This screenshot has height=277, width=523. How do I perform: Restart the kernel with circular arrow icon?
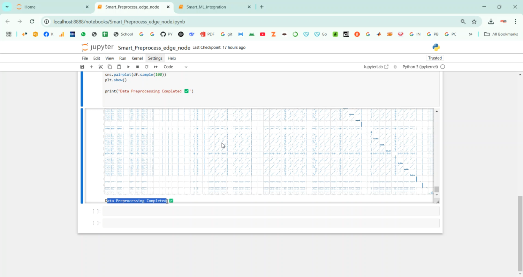click(146, 67)
